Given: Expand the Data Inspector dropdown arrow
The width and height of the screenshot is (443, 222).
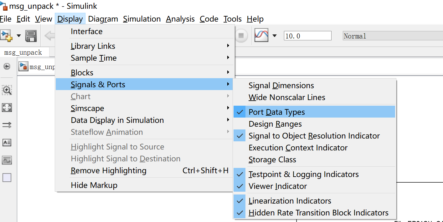Looking at the screenshot, I should (x=275, y=36).
